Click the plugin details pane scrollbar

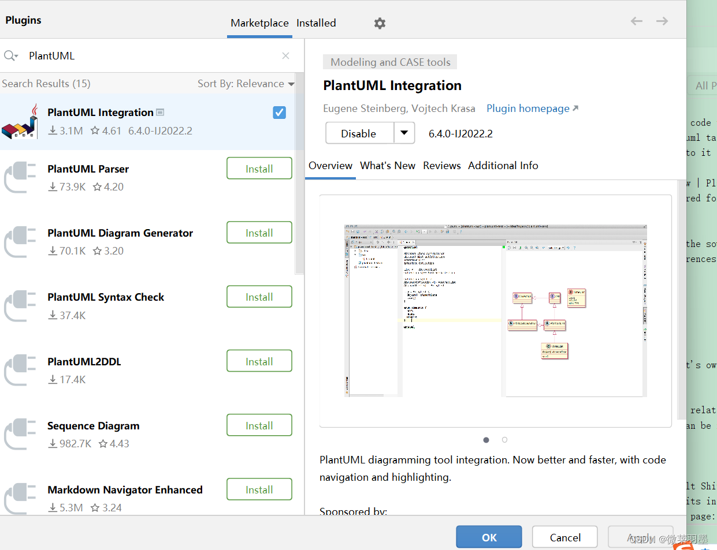(682, 300)
